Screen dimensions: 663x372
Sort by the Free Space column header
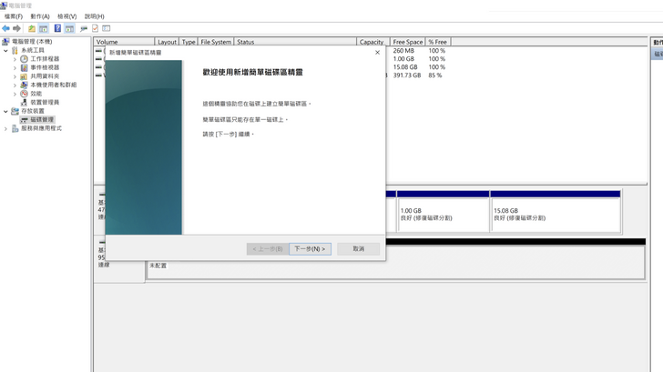click(x=407, y=42)
